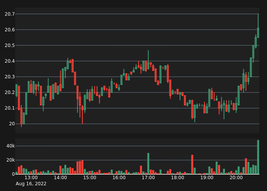Select the 13:00 time axis label
Image resolution: width=267 pixels, height=191 pixels.
31,178
